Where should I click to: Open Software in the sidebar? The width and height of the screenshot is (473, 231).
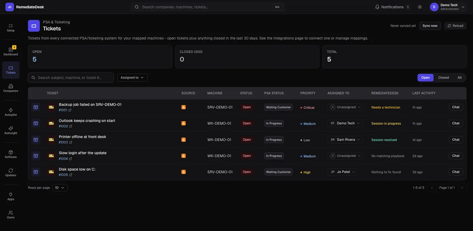[x=11, y=154]
